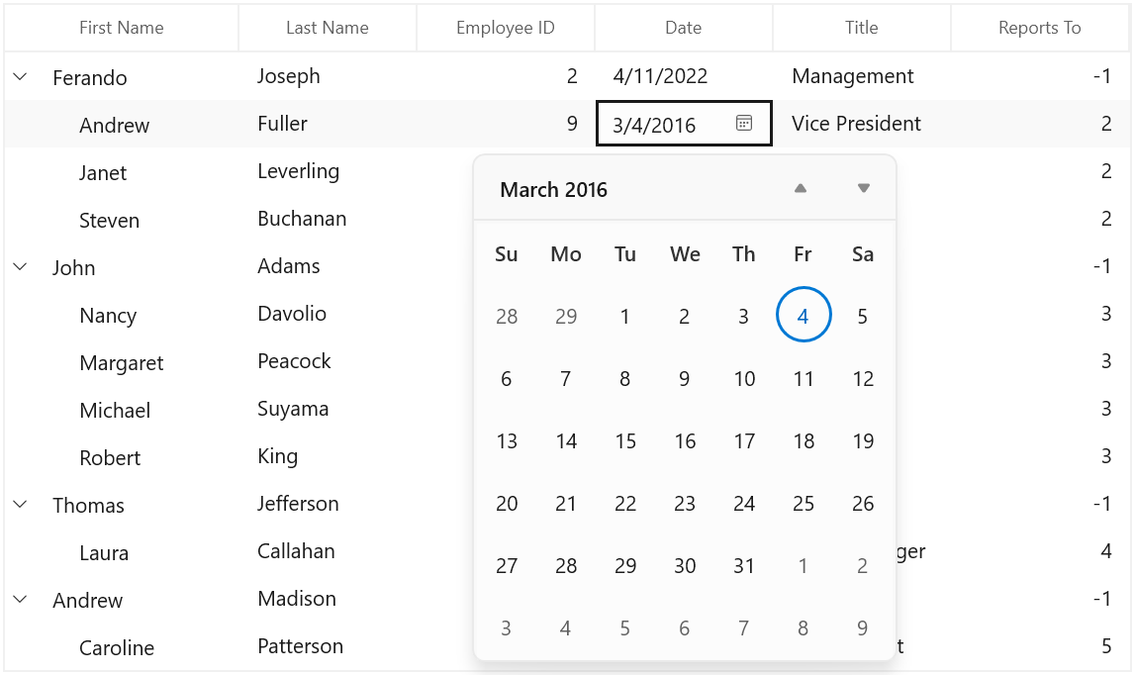Select the Margaret first name cell
This screenshot has height=675, width=1135.
[122, 362]
